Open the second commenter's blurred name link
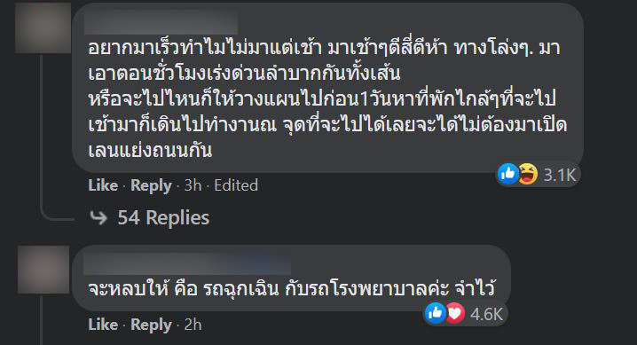The width and height of the screenshot is (637, 345). pos(187,264)
